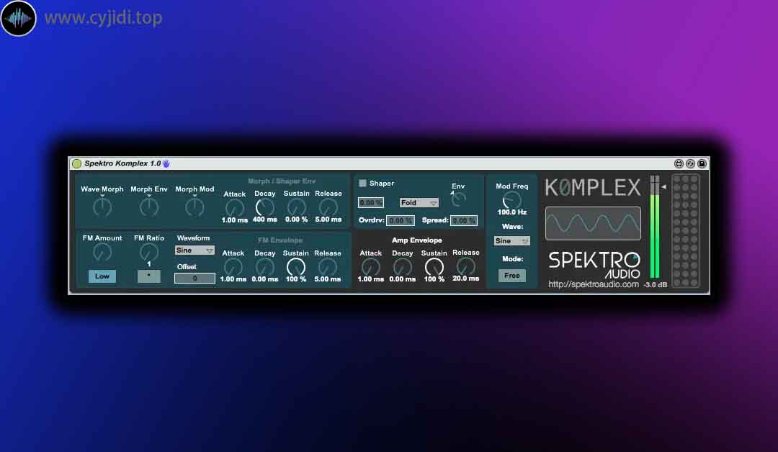Open the spektroaudio.com link

point(594,284)
